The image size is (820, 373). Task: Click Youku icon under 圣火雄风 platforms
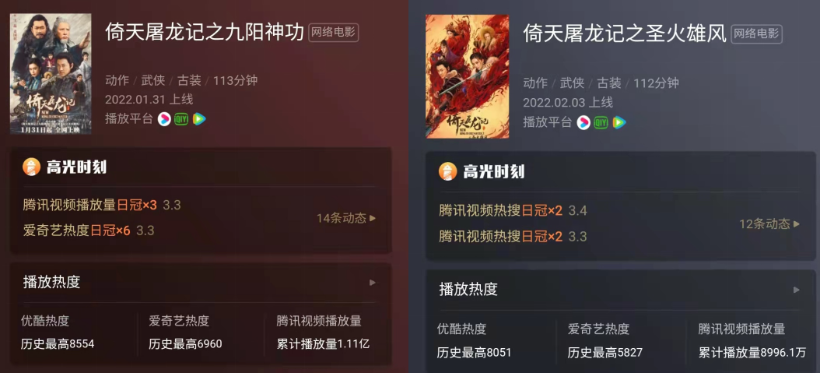(x=583, y=122)
